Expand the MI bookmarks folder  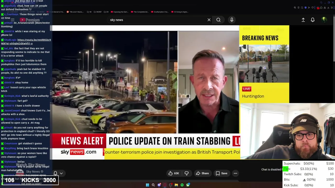click(x=89, y=12)
